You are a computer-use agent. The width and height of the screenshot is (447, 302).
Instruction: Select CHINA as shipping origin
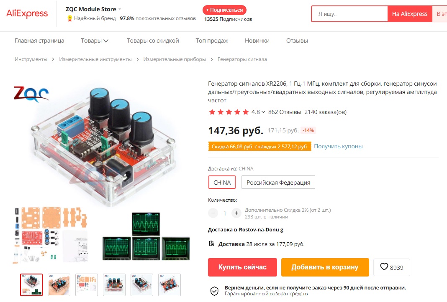(222, 183)
